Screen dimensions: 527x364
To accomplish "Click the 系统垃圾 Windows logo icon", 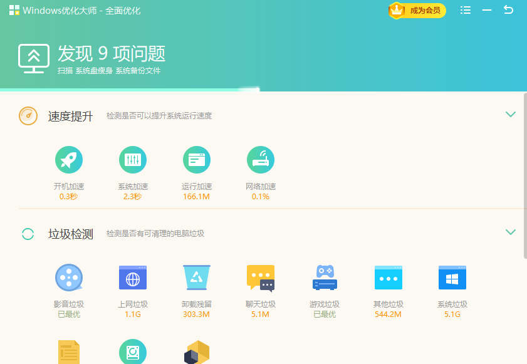I will [452, 278].
